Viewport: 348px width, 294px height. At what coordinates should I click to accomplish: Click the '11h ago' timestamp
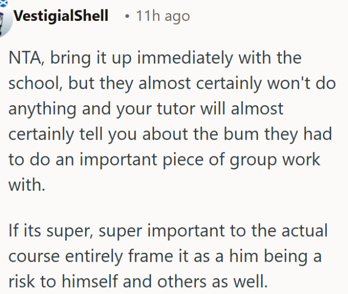click(x=163, y=16)
